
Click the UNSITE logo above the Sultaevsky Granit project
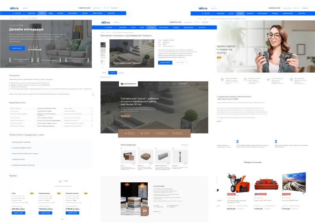[106, 22]
